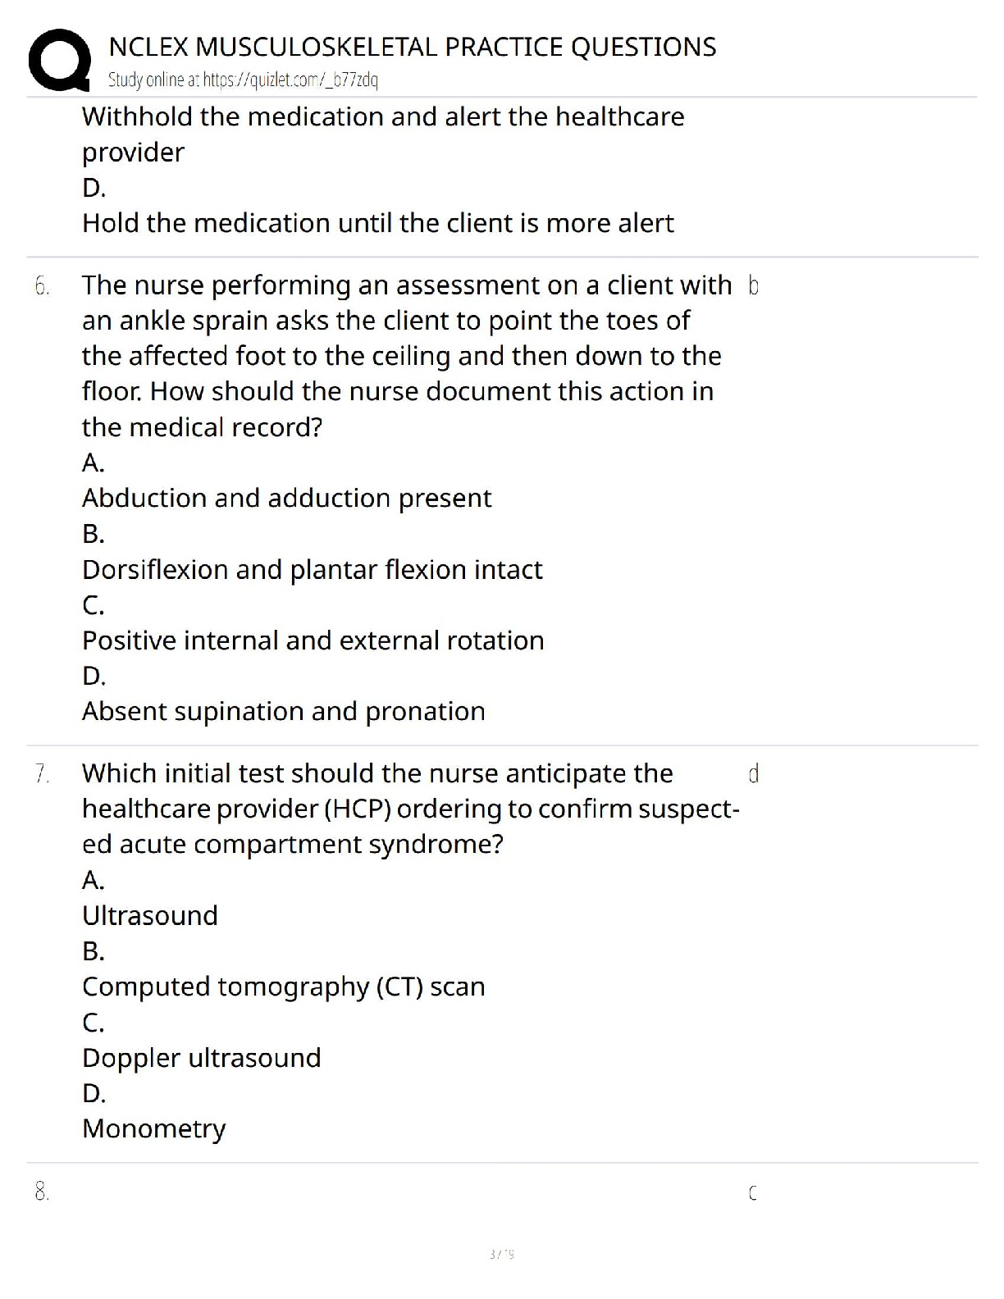Click the page title NCLEX MUSCULOSKELETAL PRACTICE QUESTIONS

point(413,47)
